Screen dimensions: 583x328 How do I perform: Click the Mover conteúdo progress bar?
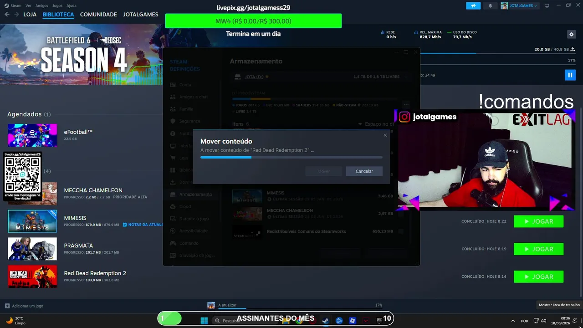coord(291,157)
